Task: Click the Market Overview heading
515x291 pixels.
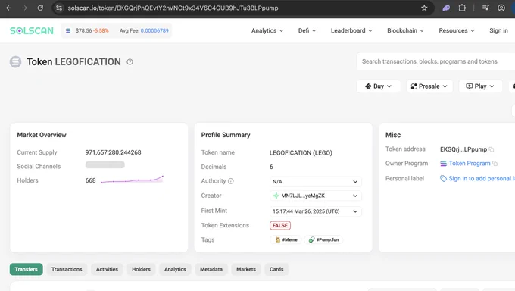Action: pyautogui.click(x=42, y=135)
